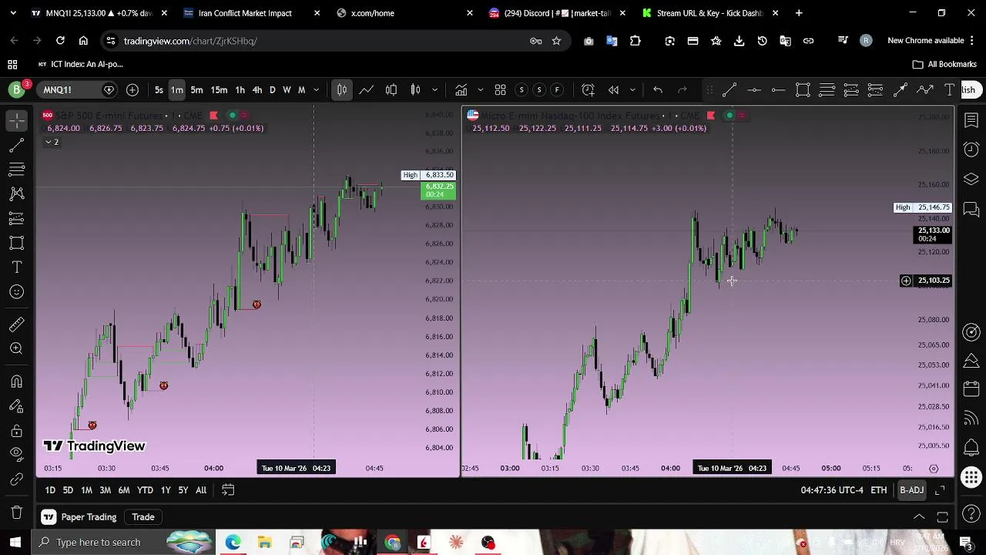Open the emoji icons tool
The height and width of the screenshot is (555, 986).
(16, 291)
